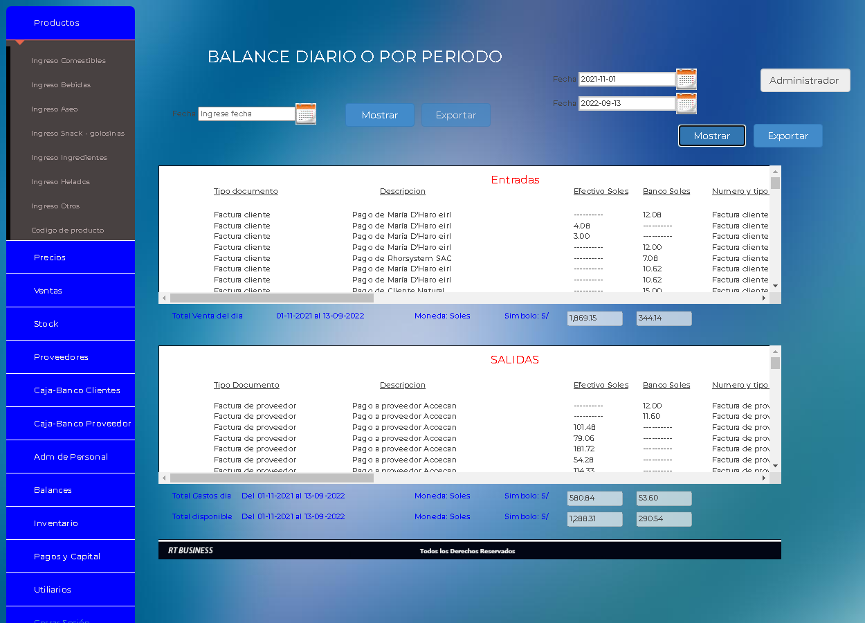Open calendar picker beside single date field
Screen dimensions: 865x623
305,114
